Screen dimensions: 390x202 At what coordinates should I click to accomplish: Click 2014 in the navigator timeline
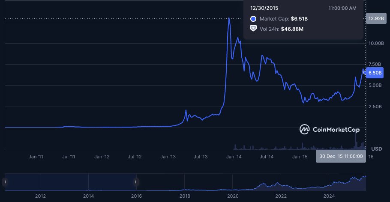click(x=88, y=196)
